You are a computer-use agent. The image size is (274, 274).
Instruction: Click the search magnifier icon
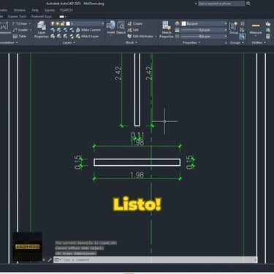(248, 4)
